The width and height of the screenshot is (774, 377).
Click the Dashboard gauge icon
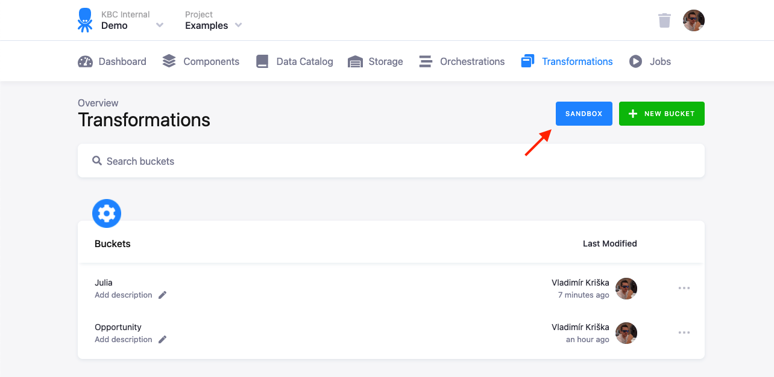click(86, 61)
